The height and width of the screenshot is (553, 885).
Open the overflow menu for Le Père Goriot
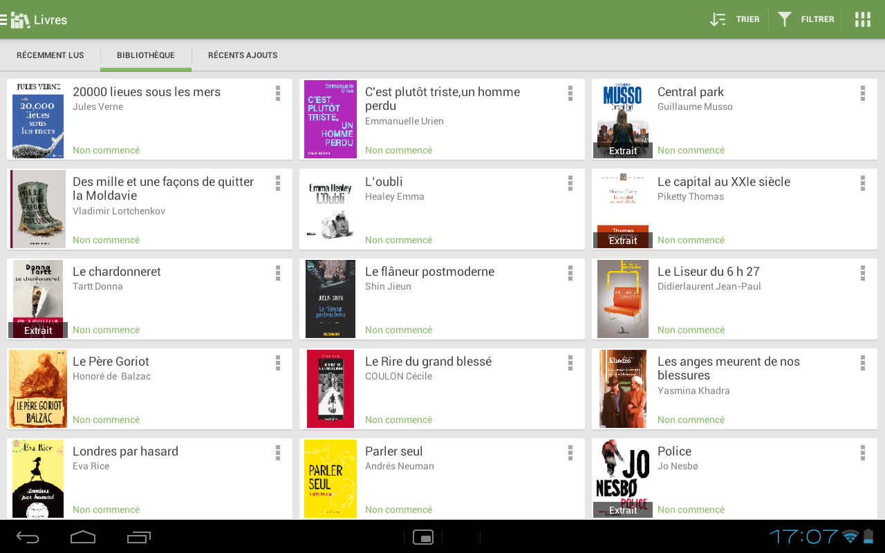tap(278, 363)
